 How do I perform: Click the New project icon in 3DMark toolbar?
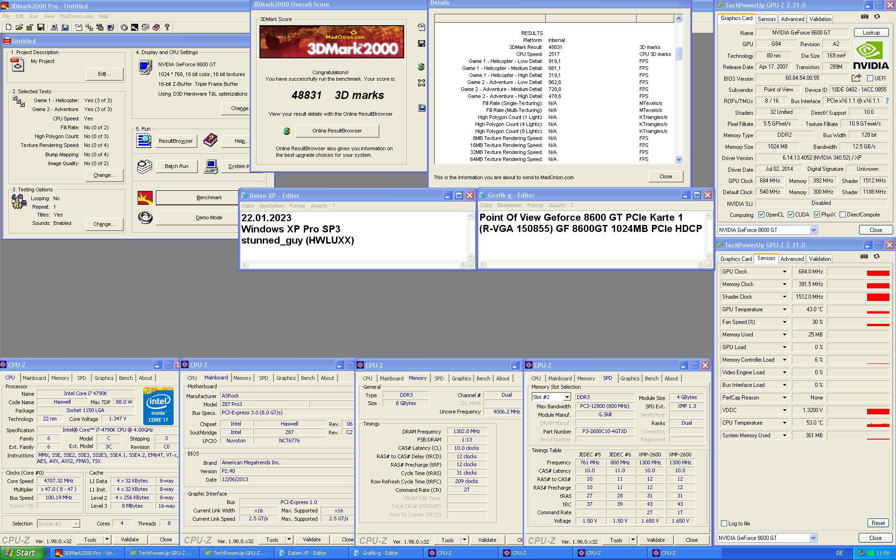point(8,27)
